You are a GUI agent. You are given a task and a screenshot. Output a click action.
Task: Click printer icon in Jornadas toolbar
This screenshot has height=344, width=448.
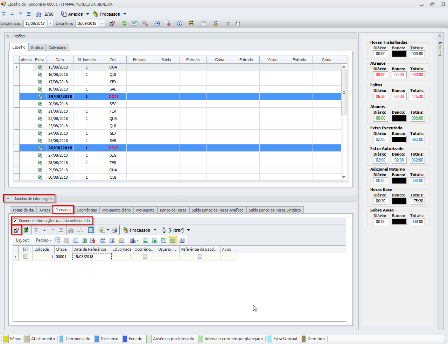point(114,230)
